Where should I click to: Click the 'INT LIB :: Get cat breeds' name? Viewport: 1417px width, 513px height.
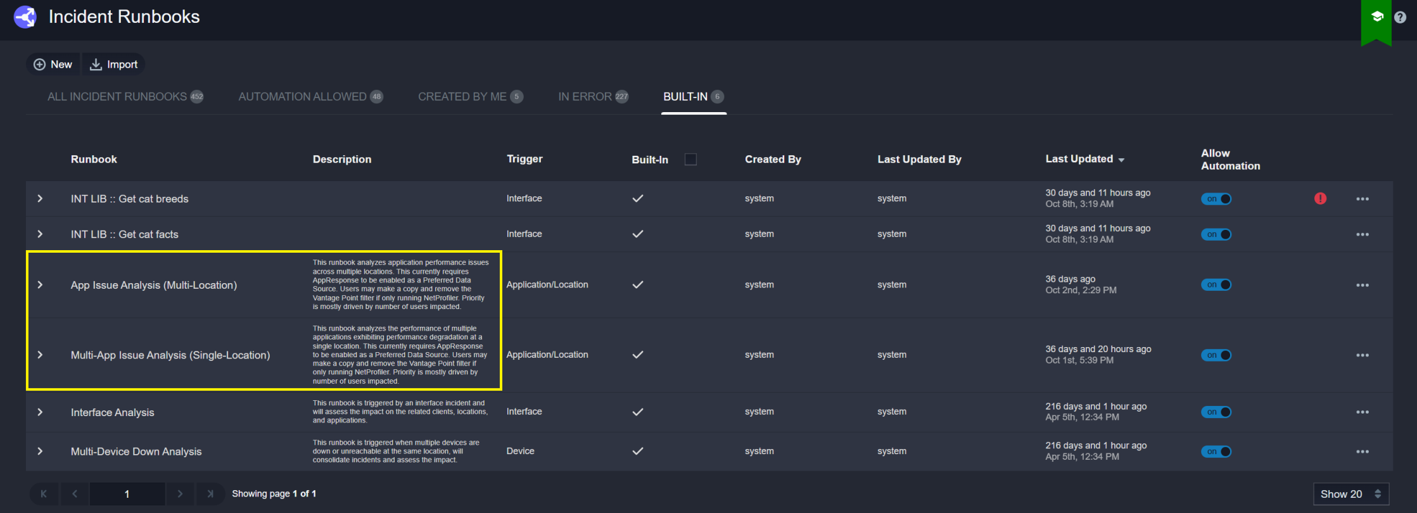click(130, 199)
